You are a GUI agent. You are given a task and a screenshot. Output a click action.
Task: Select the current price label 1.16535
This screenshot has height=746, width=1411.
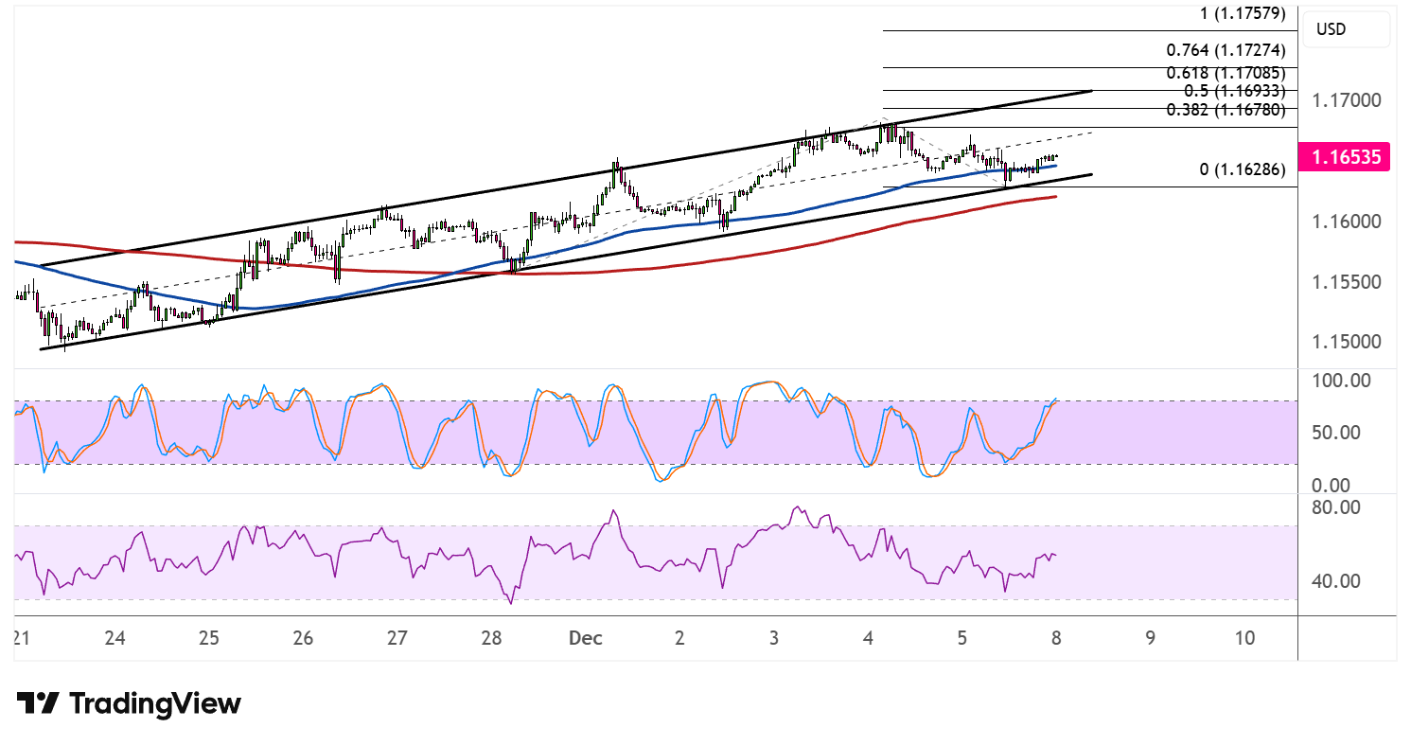[1345, 157]
